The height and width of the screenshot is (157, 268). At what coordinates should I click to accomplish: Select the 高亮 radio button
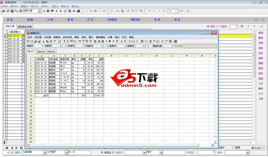[x=208, y=26]
